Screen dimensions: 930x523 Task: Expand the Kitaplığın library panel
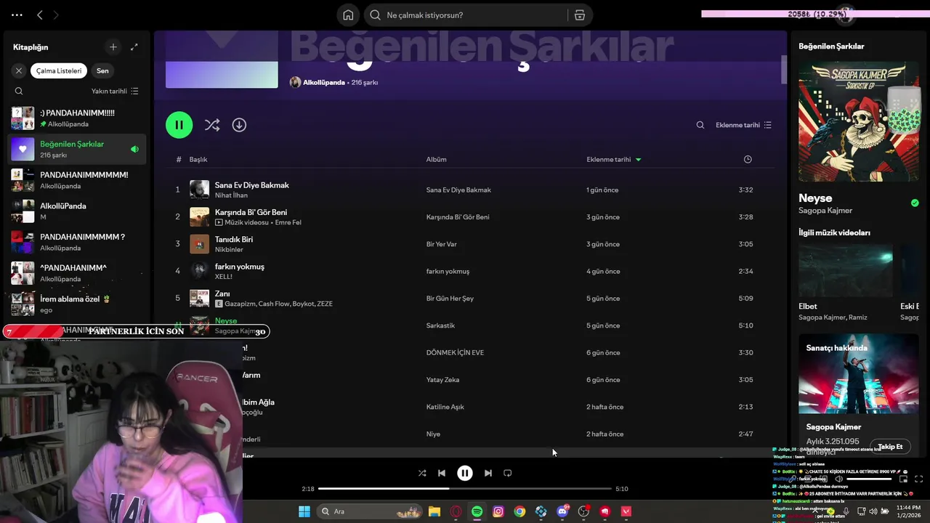[134, 47]
